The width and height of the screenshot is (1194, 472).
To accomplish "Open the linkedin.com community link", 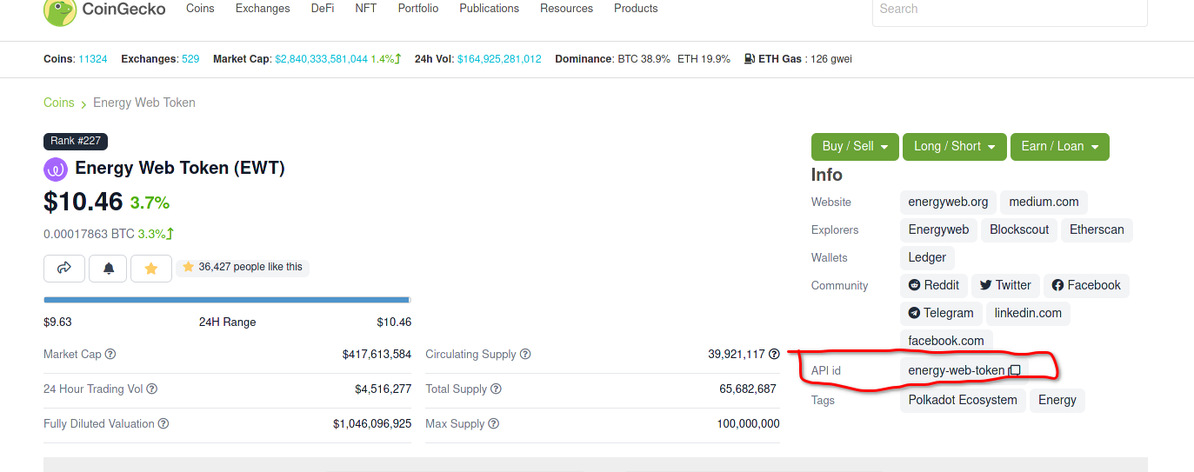I will pyautogui.click(x=1028, y=313).
